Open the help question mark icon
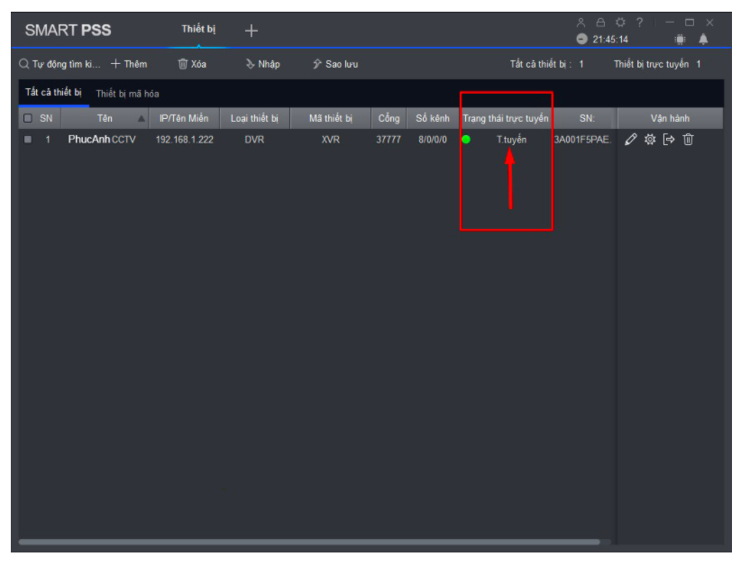 pyautogui.click(x=639, y=23)
